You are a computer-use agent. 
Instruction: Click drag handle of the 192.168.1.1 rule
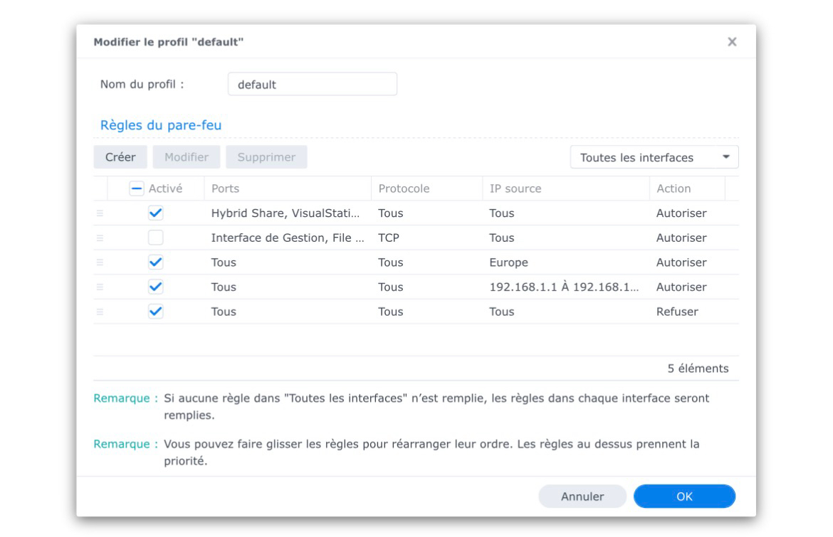pyautogui.click(x=100, y=287)
